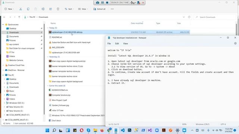Image resolution: width=239 pixels, height=134 pixels.
Task: Click This PC in address breadcrumb
Action: tap(32, 17)
